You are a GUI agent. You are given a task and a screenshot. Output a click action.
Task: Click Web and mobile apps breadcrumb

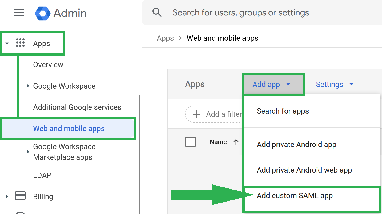pyautogui.click(x=222, y=38)
